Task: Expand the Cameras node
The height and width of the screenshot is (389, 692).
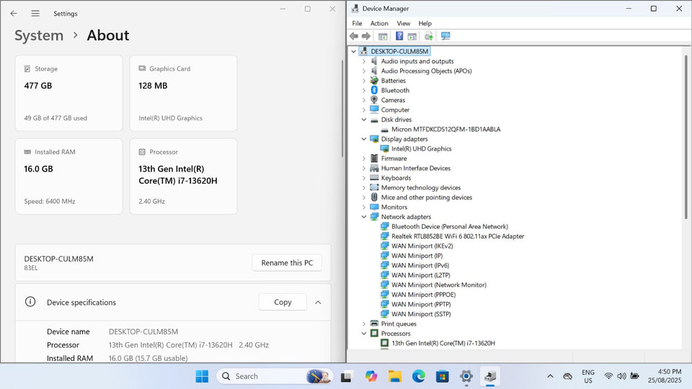Action: pyautogui.click(x=363, y=100)
